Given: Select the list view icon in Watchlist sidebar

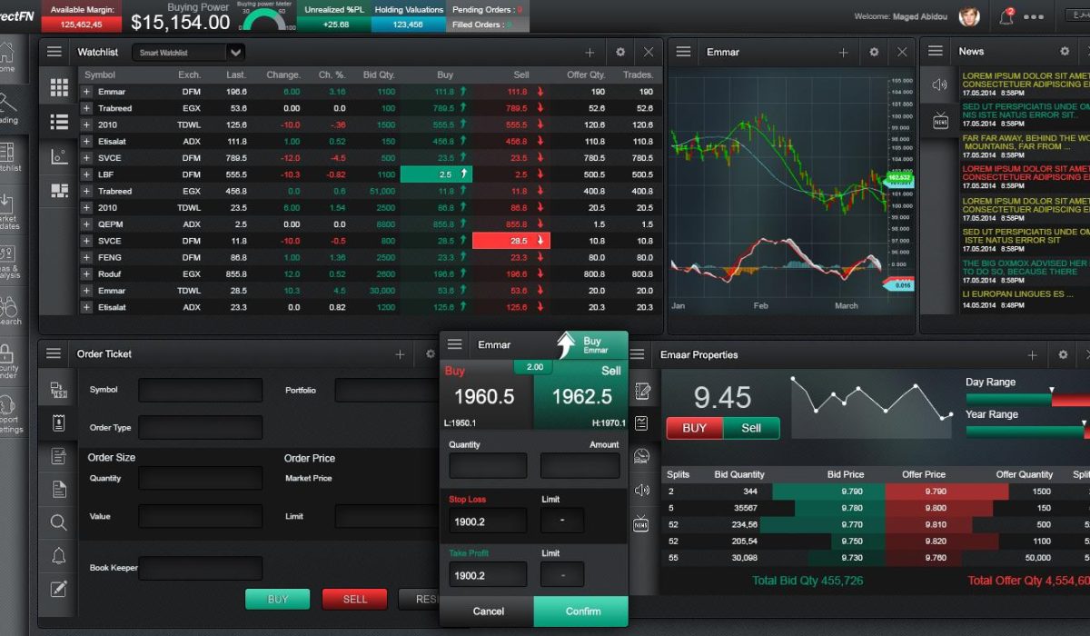Looking at the screenshot, I should 59,121.
